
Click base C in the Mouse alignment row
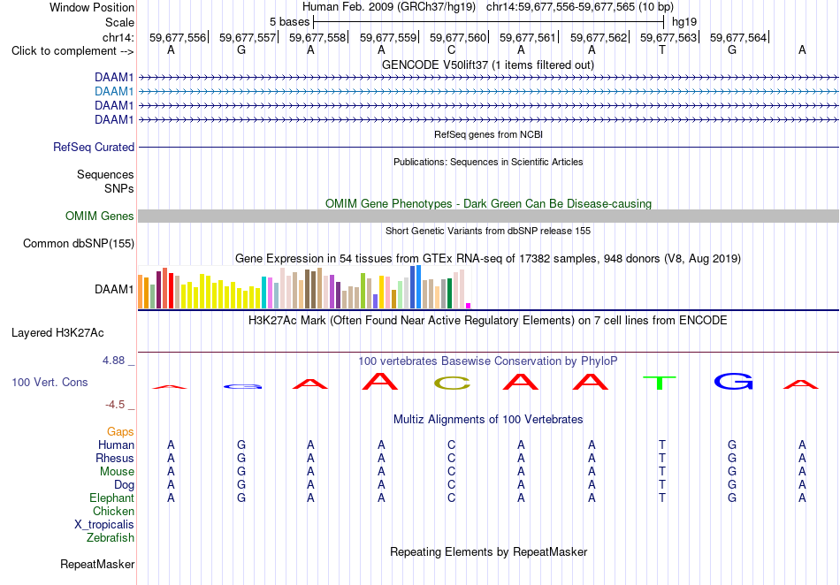(x=452, y=472)
